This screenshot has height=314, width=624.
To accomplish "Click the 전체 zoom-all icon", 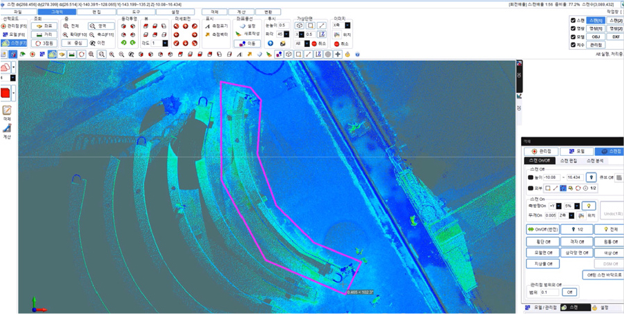I will coord(66,26).
